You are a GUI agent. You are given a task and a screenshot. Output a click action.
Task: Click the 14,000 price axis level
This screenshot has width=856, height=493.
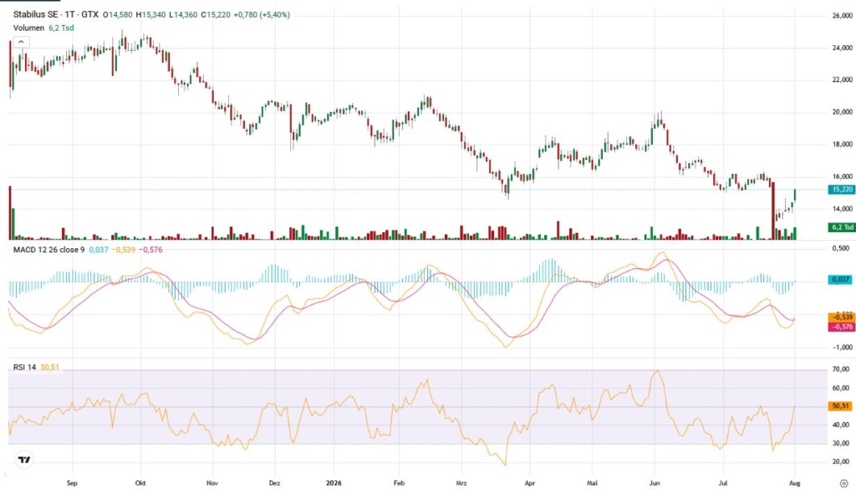(x=842, y=209)
